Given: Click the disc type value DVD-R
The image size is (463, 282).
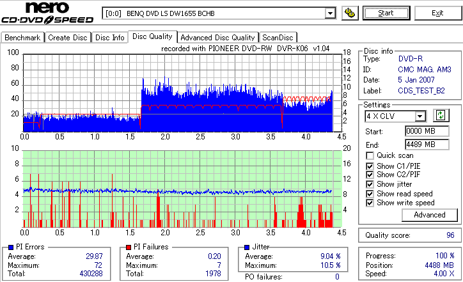Looking at the screenshot, I should coord(411,59).
